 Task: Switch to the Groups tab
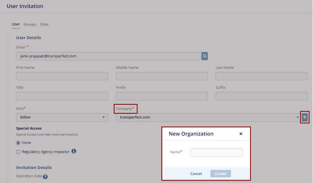tap(30, 25)
